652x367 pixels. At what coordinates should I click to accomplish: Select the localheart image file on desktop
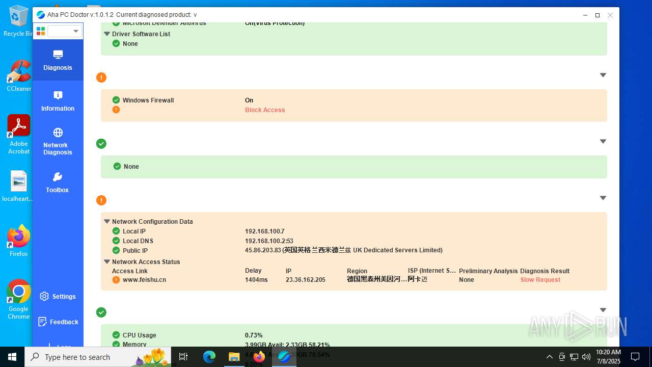[18, 187]
